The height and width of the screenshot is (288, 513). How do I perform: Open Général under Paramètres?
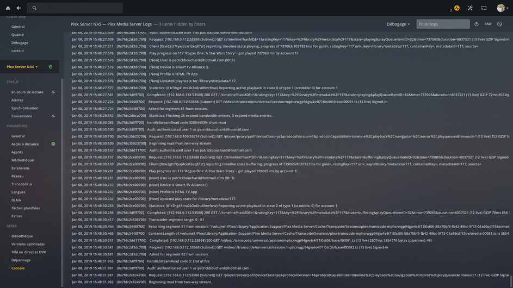click(18, 136)
